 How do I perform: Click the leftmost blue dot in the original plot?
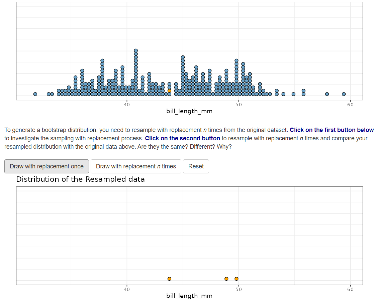[35, 94]
